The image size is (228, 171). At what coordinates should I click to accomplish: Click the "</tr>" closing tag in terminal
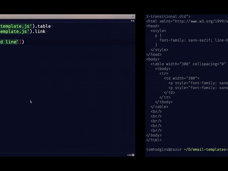coord(165,97)
